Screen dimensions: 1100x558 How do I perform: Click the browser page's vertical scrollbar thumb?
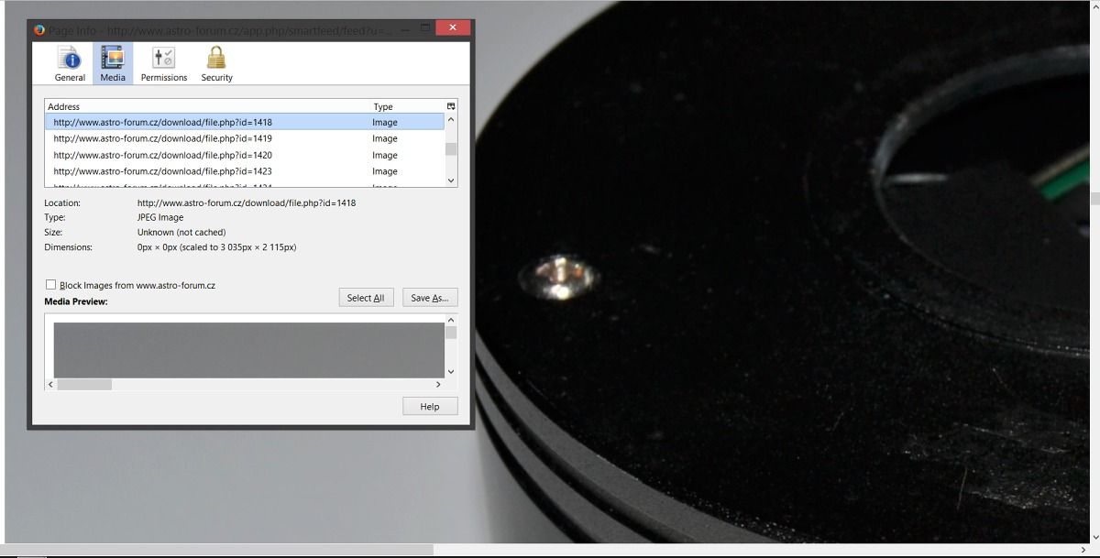(1094, 198)
